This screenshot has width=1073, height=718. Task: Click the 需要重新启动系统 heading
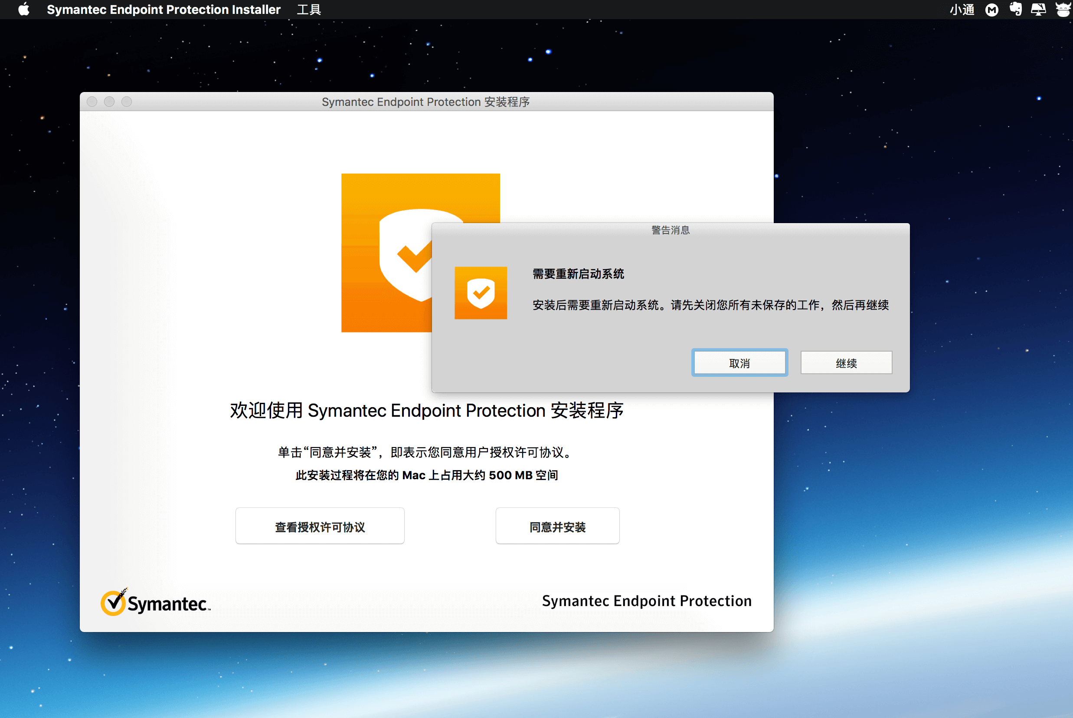[578, 274]
